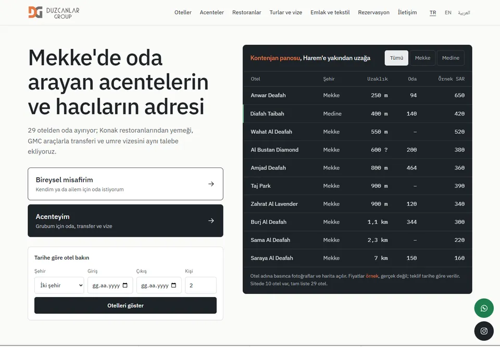This screenshot has width=500, height=347.
Task: Click the Otelleri göster button
Action: click(126, 305)
